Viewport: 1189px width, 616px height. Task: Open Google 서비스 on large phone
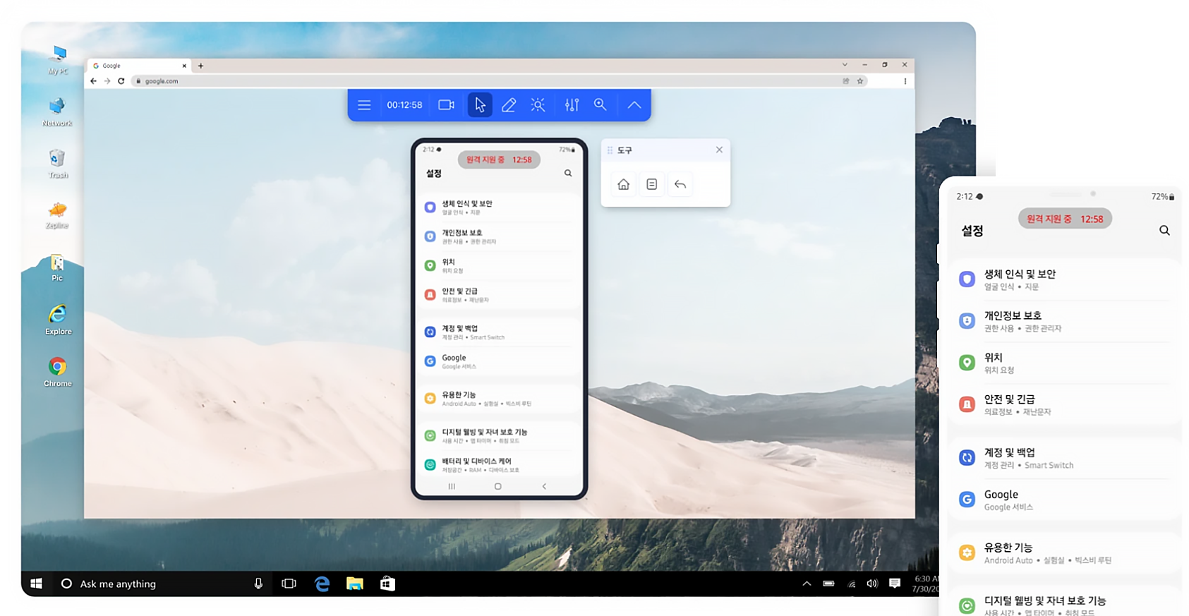coord(1066,500)
